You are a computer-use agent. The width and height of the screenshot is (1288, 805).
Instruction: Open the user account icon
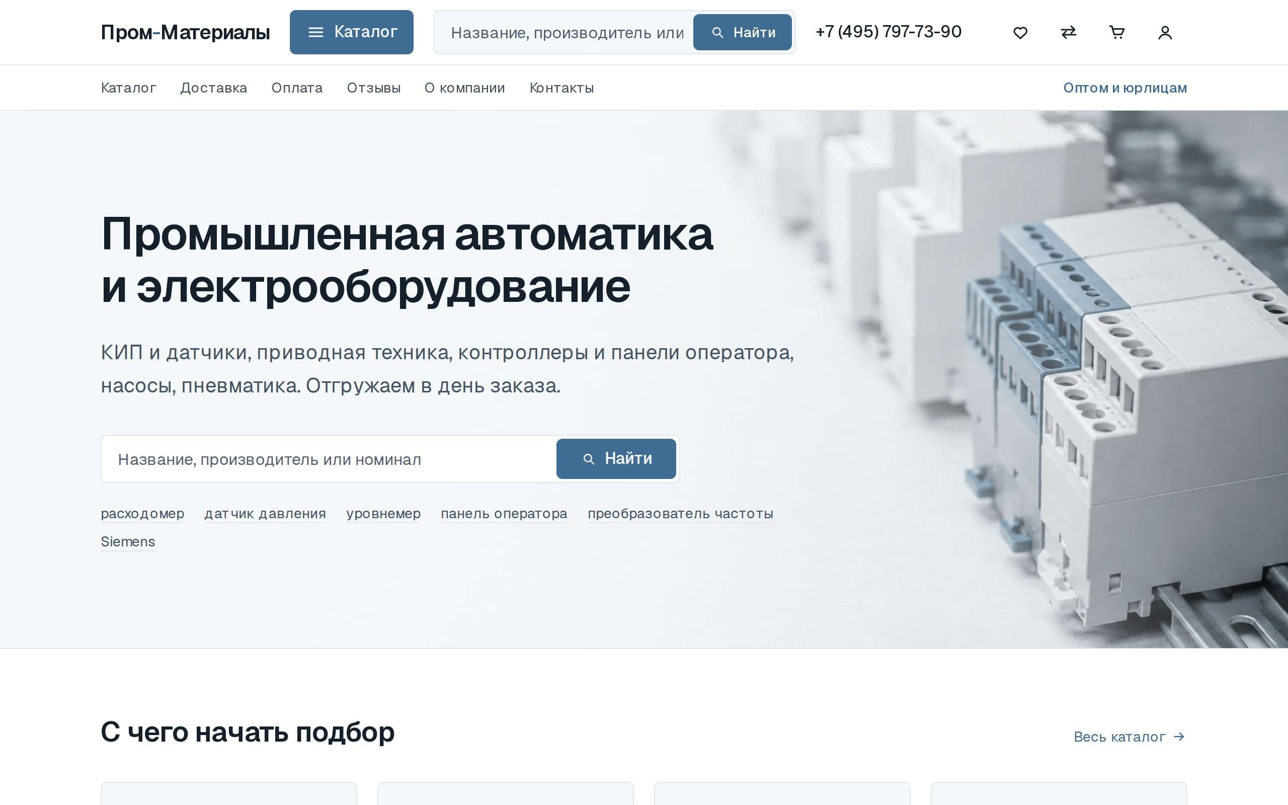click(x=1165, y=33)
